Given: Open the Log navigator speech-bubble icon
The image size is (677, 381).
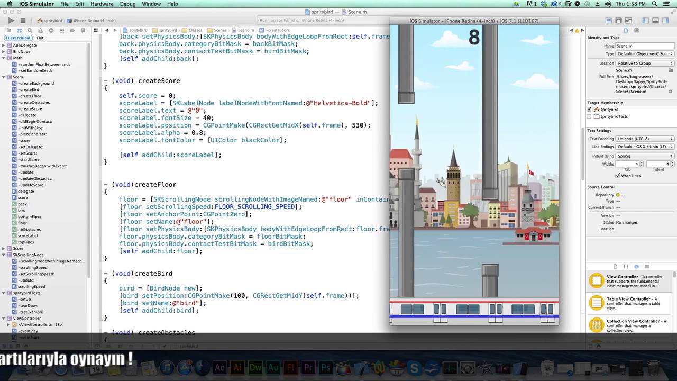Looking at the screenshot, I should (84, 31).
